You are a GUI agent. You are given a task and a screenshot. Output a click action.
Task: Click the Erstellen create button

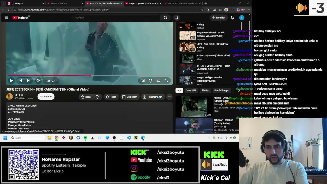218,18
